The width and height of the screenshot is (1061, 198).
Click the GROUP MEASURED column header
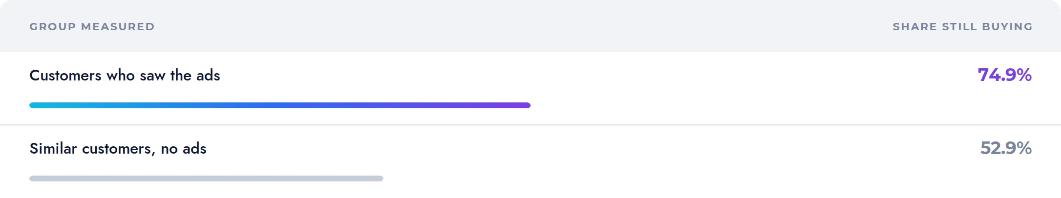click(92, 27)
